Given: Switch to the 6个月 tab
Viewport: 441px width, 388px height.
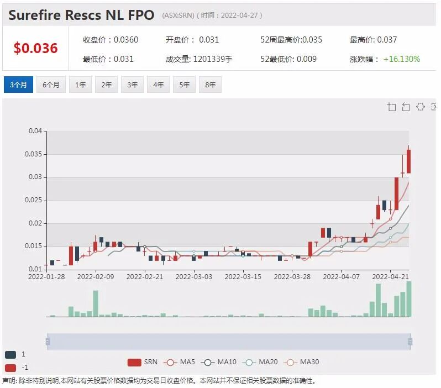Looking at the screenshot, I should [x=51, y=85].
